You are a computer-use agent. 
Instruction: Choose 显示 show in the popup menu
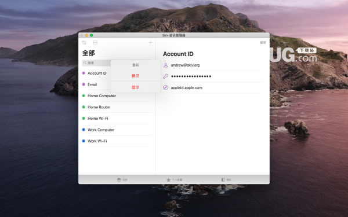tap(135, 87)
